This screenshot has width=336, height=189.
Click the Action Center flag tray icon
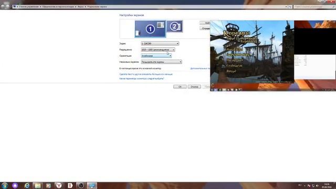pyautogui.click(x=309, y=186)
